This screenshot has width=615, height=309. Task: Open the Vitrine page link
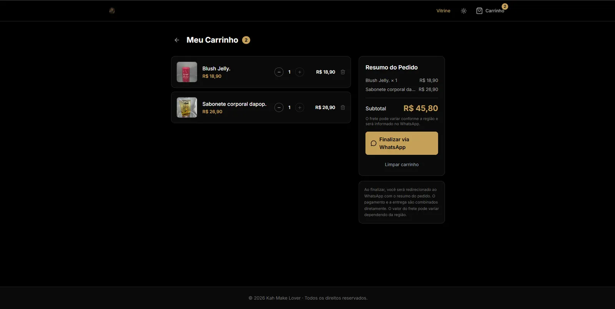point(443,11)
